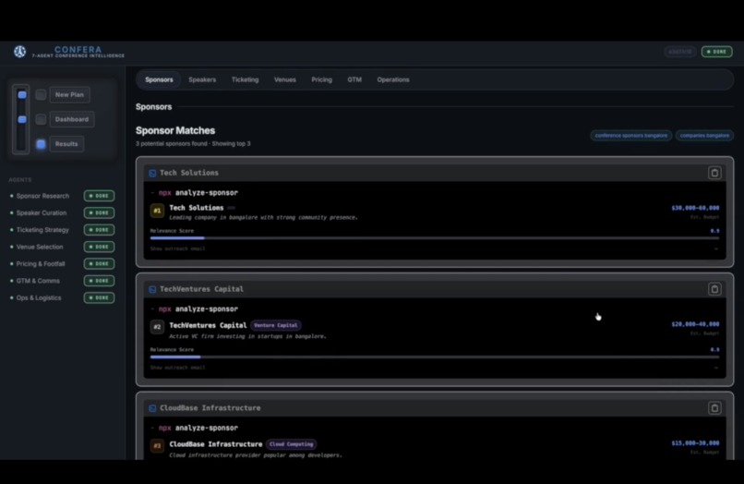Click the $30,000-60,000 budget value

[695, 208]
